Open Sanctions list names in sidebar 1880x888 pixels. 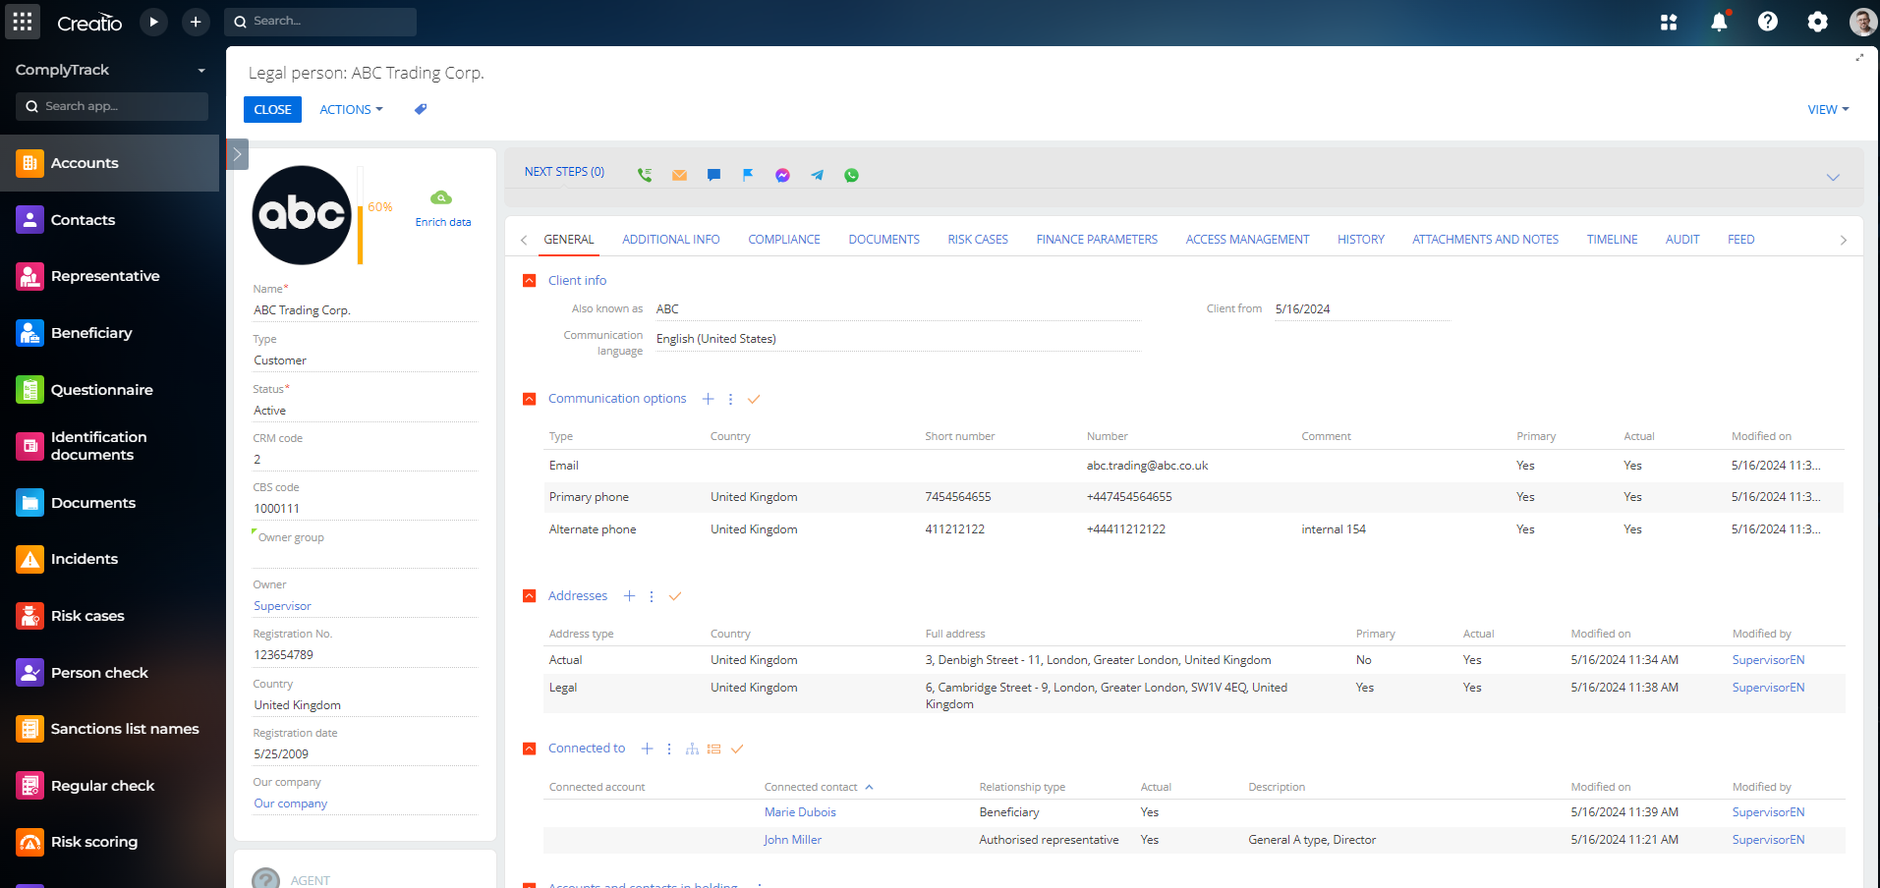109,729
